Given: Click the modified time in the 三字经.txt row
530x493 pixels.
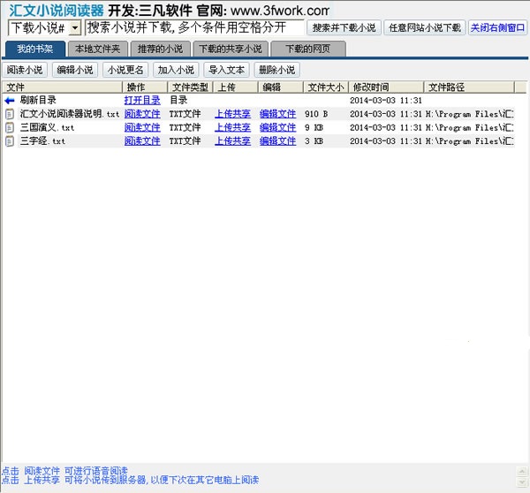Looking at the screenshot, I should tap(386, 141).
